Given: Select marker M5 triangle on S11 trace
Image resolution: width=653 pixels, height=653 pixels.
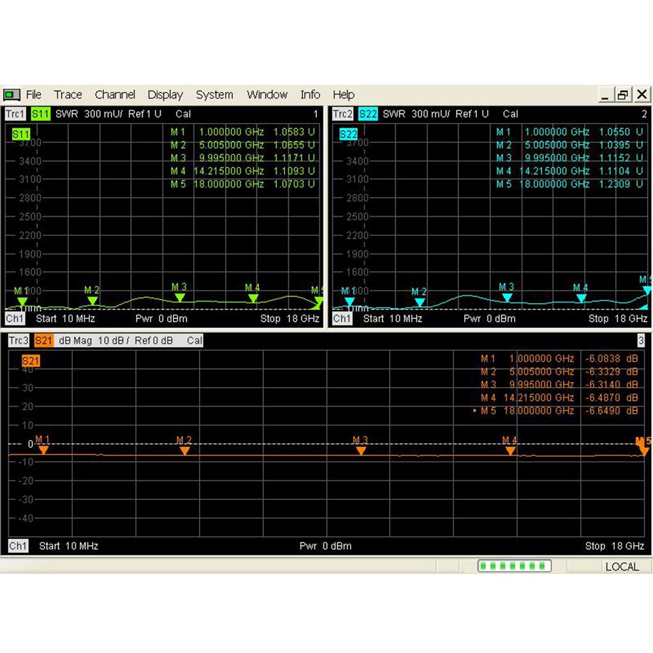Looking at the screenshot, I should pos(319,301).
